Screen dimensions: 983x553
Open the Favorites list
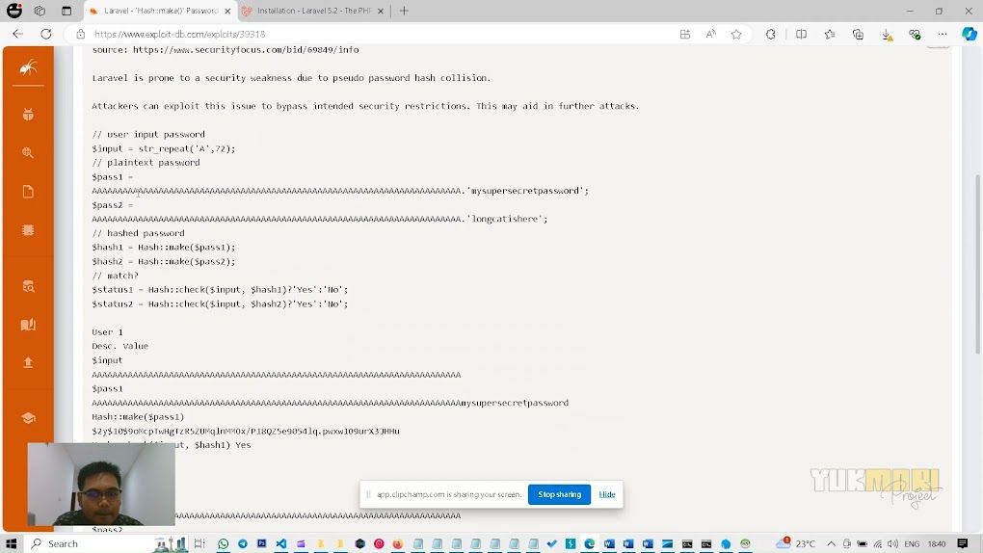coord(830,34)
